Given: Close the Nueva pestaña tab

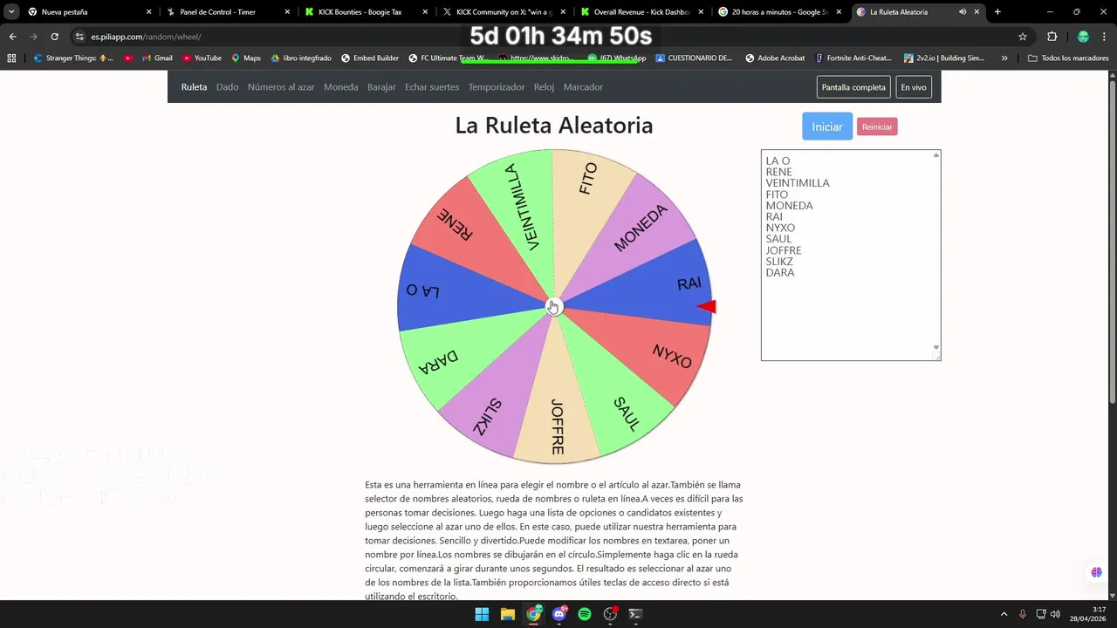Looking at the screenshot, I should click(149, 12).
